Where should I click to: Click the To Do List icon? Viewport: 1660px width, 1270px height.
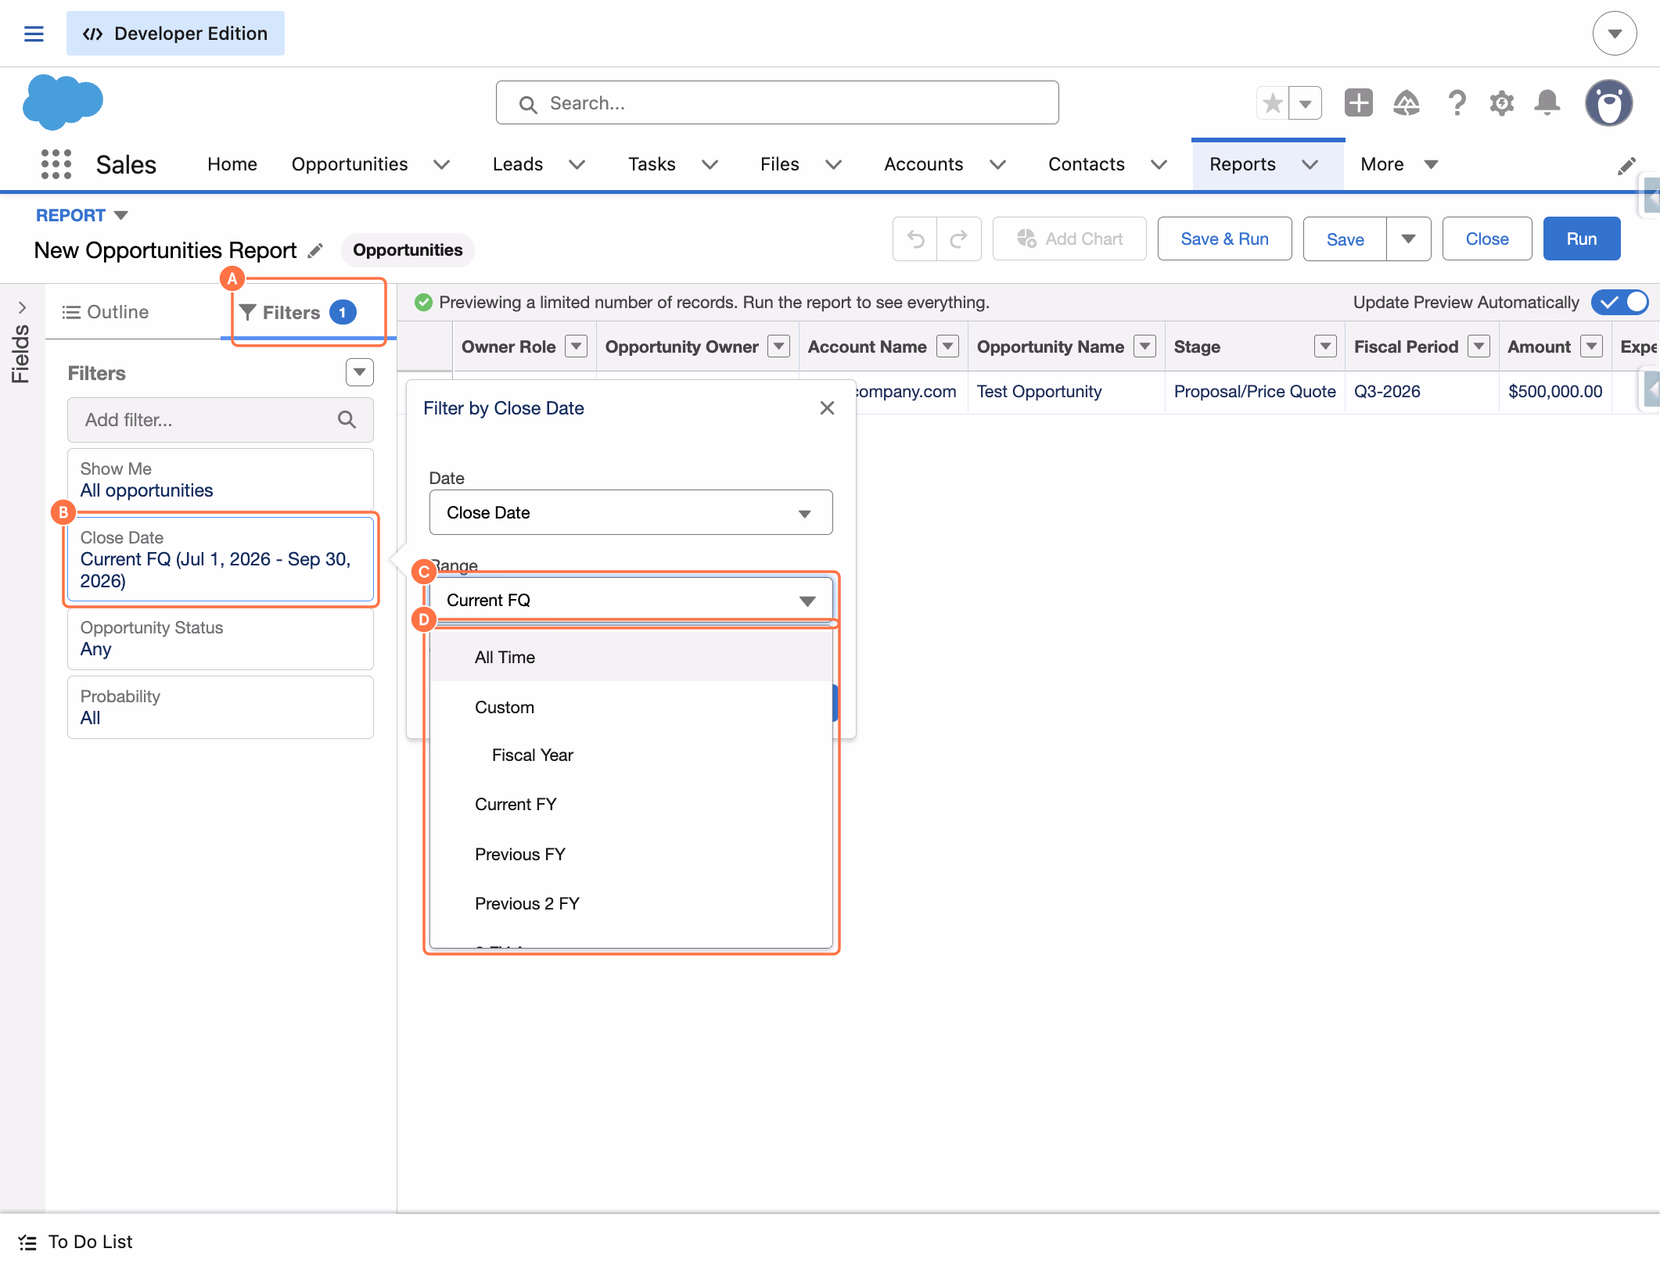[x=27, y=1242]
